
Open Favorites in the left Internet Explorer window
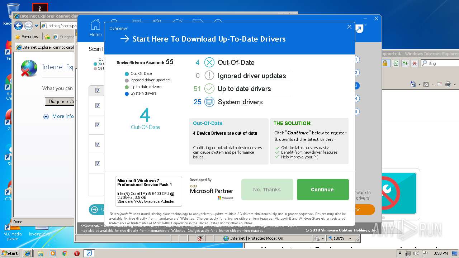(x=26, y=37)
